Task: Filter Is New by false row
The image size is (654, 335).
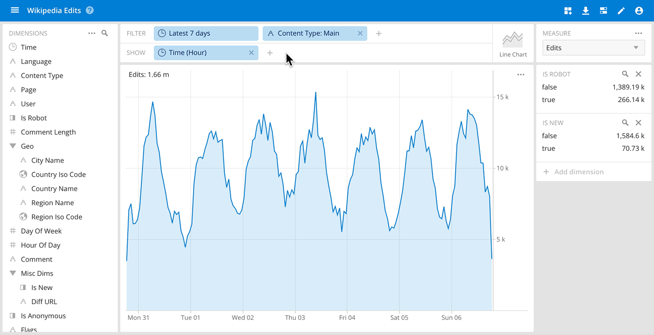Action: click(593, 136)
